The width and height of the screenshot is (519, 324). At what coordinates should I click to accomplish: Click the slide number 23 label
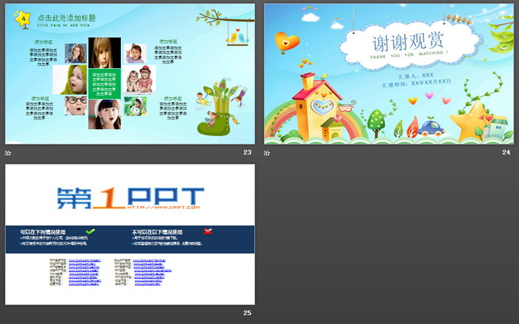pyautogui.click(x=248, y=152)
